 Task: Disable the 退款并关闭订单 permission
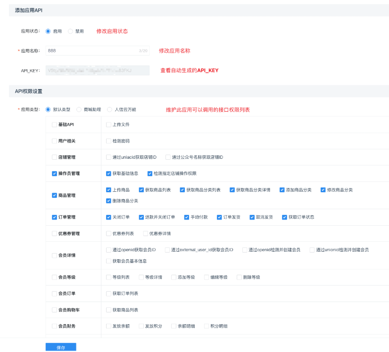click(x=141, y=217)
